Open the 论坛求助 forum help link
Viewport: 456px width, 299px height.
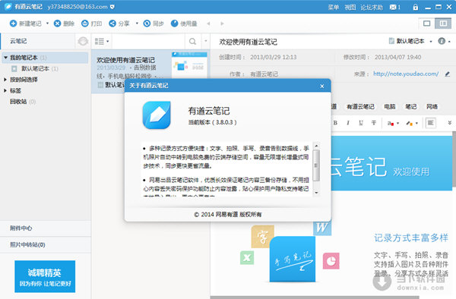(372, 8)
